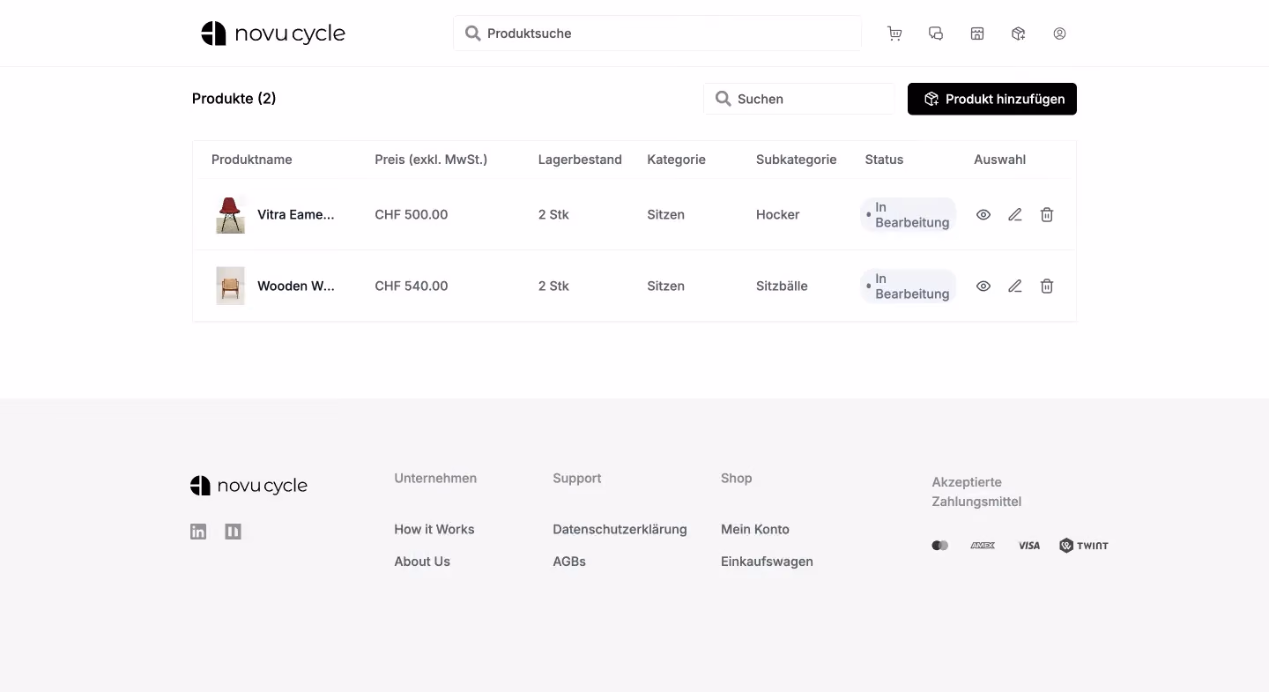View the Wooden W... product with eye icon

click(983, 286)
